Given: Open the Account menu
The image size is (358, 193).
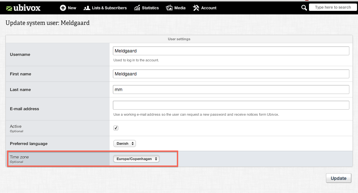Looking at the screenshot, I should (204, 8).
